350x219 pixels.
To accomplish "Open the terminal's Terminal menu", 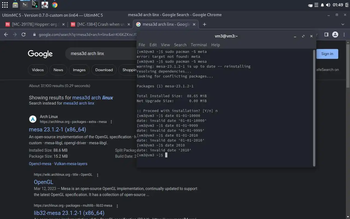I will click(199, 45).
